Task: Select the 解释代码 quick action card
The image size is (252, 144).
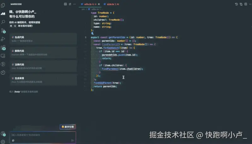Action: coord(43,53)
